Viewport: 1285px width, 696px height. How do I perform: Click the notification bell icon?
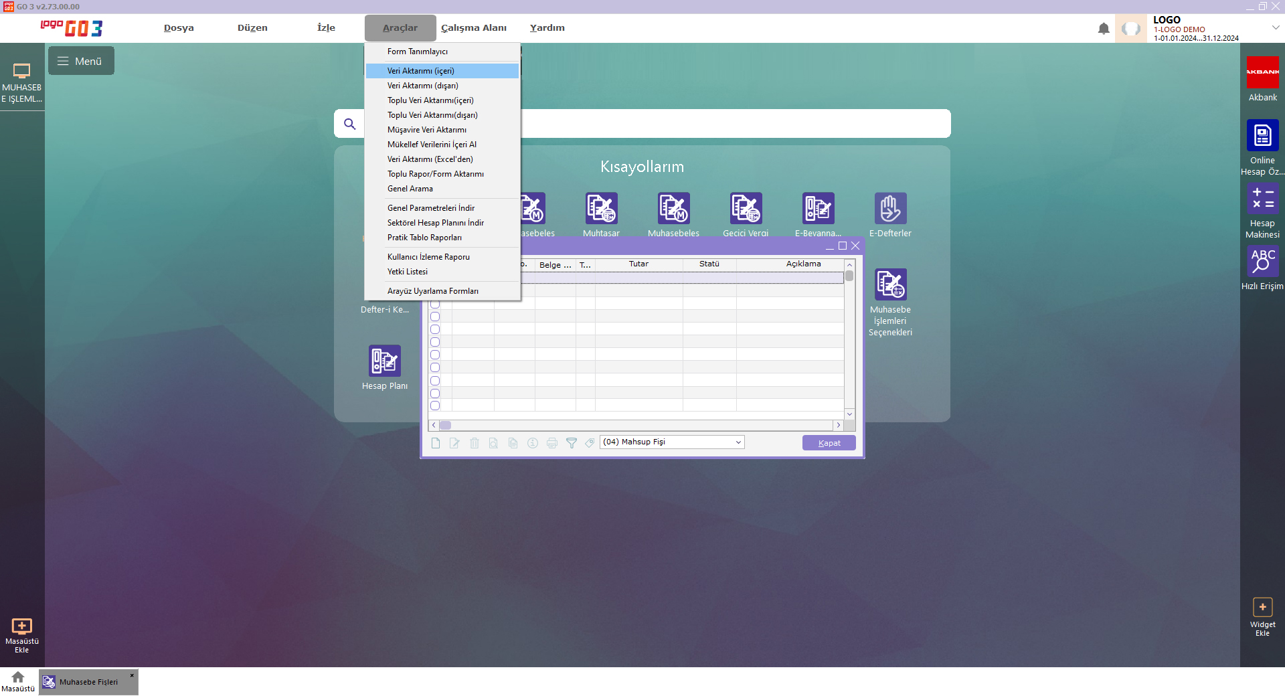[x=1104, y=29]
